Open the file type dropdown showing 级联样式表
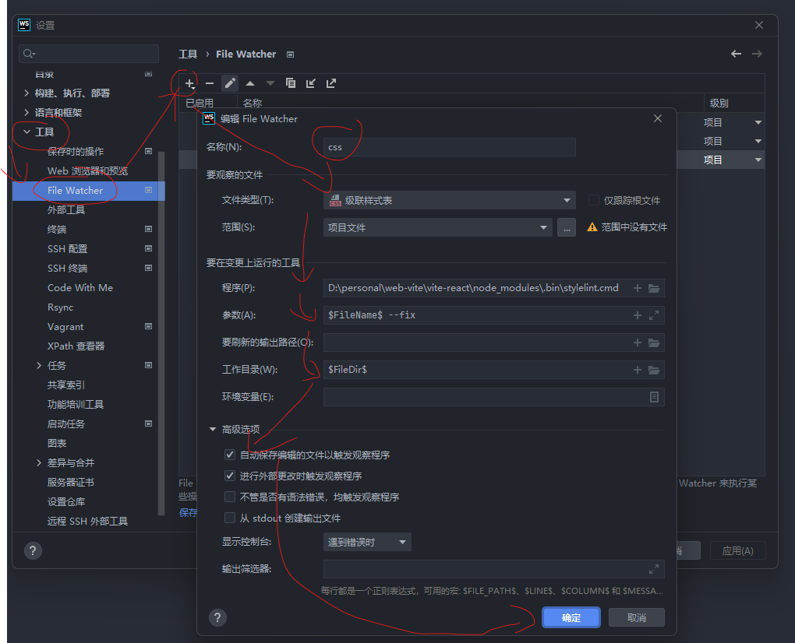 point(449,201)
